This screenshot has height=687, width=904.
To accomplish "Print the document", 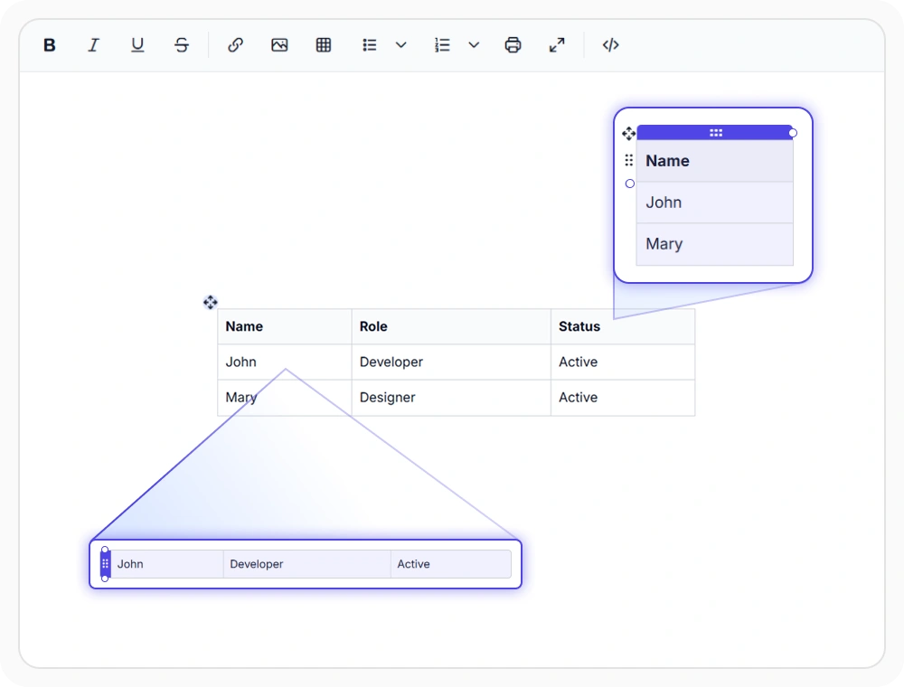I will coord(513,45).
